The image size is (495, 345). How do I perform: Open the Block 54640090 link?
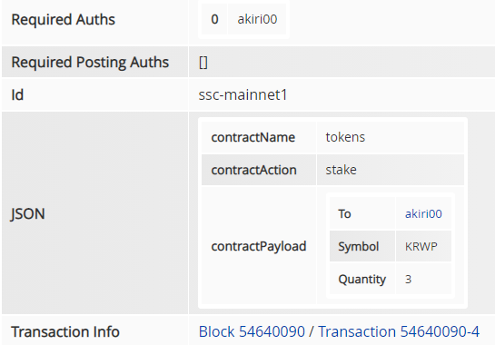pos(252,331)
